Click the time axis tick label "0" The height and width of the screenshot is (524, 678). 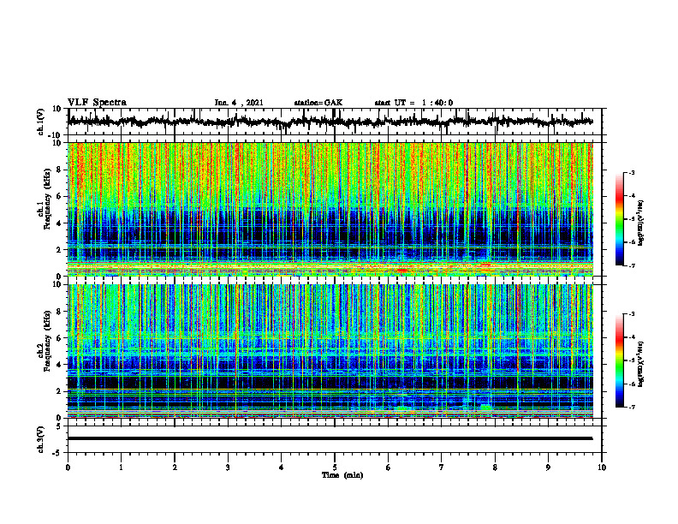(x=68, y=467)
